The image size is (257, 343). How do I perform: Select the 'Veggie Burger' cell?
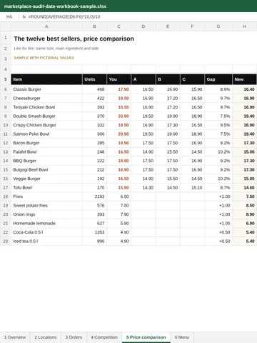(x=46, y=179)
